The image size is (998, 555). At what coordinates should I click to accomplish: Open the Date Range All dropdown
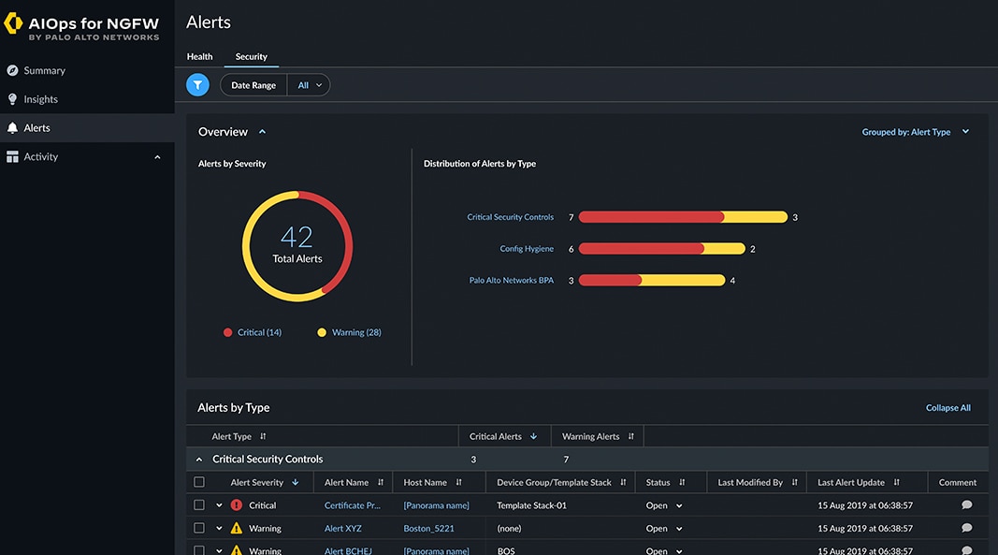310,85
